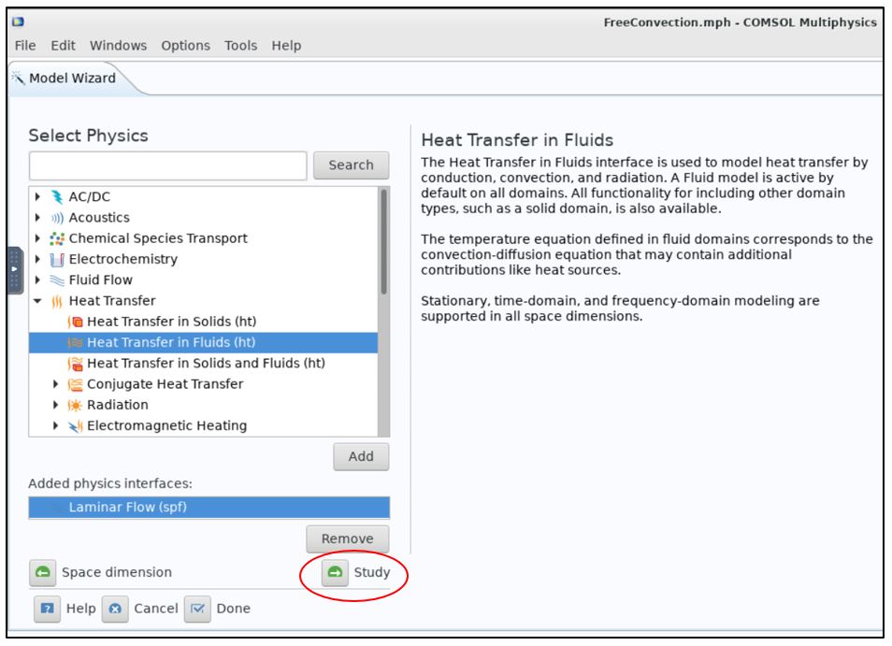Expand the Acoustics tree node
Image resolution: width=892 pixels, height=646 pixels.
[37, 218]
